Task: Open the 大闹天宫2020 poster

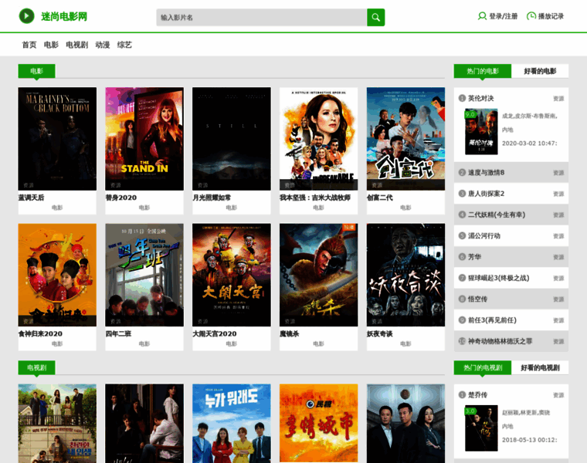Action: click(232, 275)
